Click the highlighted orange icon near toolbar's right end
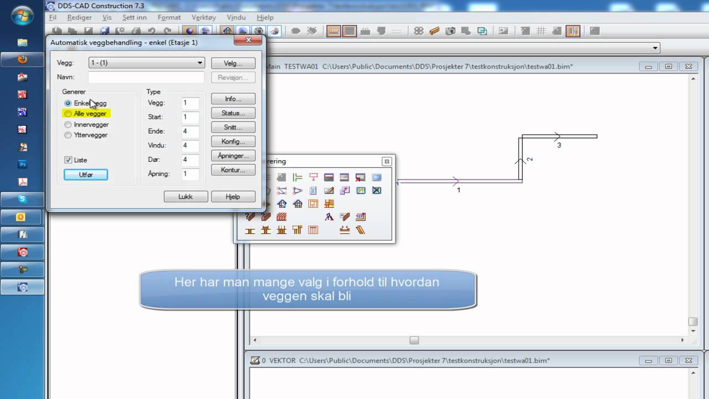709x399 pixels. coord(573,31)
